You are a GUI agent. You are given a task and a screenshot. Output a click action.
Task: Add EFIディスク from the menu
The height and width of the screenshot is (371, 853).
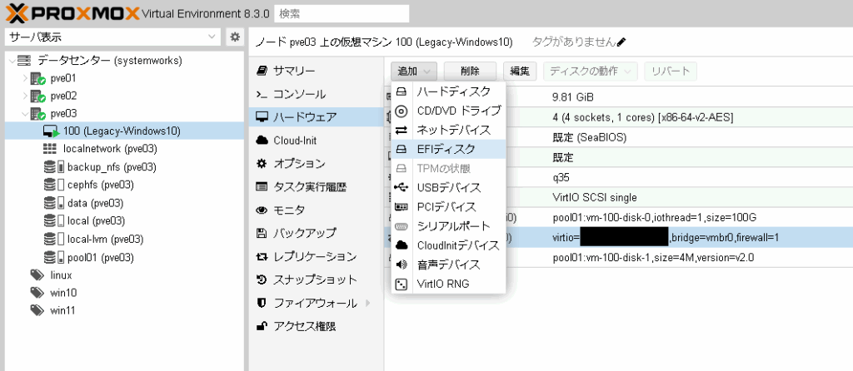pyautogui.click(x=449, y=150)
